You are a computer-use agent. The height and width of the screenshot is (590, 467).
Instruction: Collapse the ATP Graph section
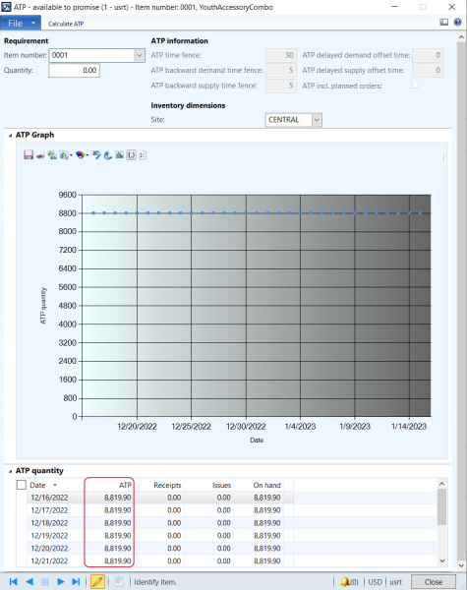point(10,135)
